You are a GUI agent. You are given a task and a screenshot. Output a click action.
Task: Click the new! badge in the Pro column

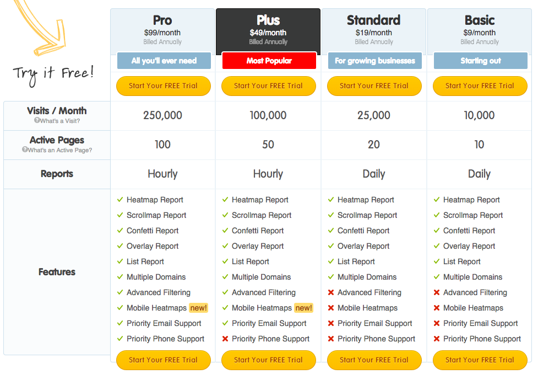tap(198, 308)
